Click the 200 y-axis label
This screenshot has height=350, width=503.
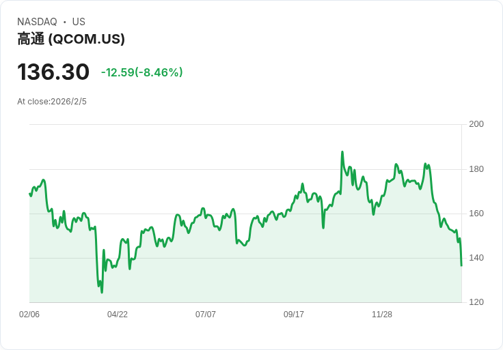476,124
